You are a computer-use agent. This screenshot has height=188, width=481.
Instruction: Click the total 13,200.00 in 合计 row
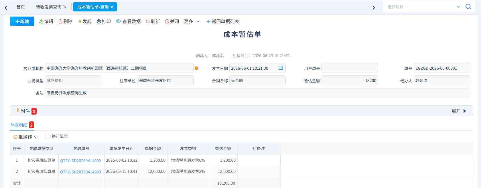click(226, 183)
